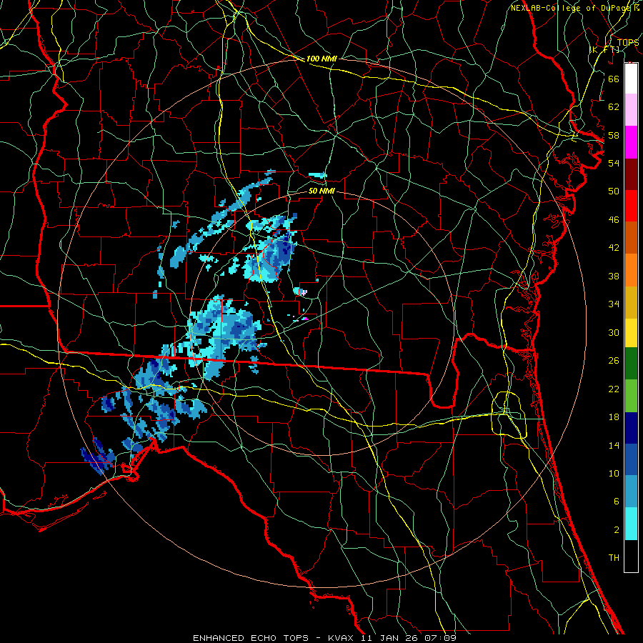Click the K FT units label
Screen dimensions: 643x643
click(604, 49)
